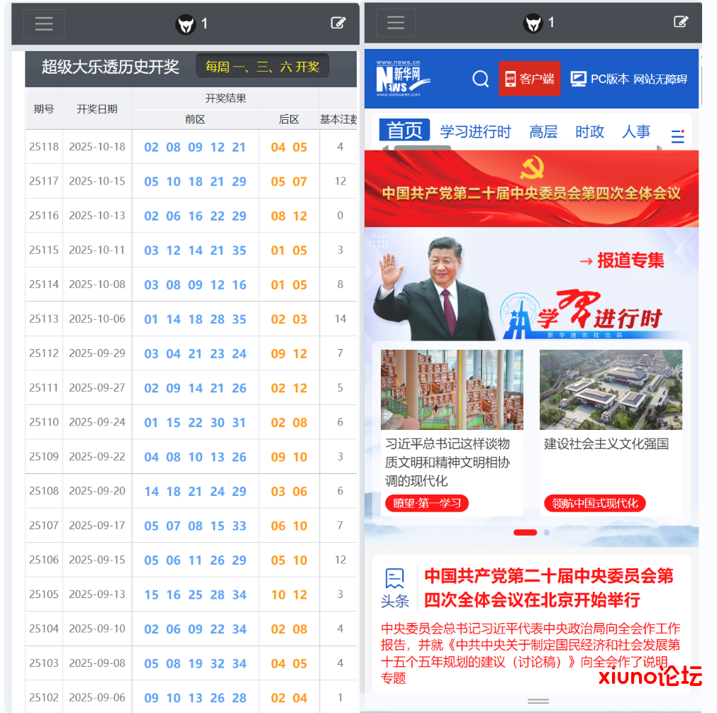Viewport: 717px width, 713px height.
Task: Open the compose icon in the left top bar
Action: click(338, 23)
